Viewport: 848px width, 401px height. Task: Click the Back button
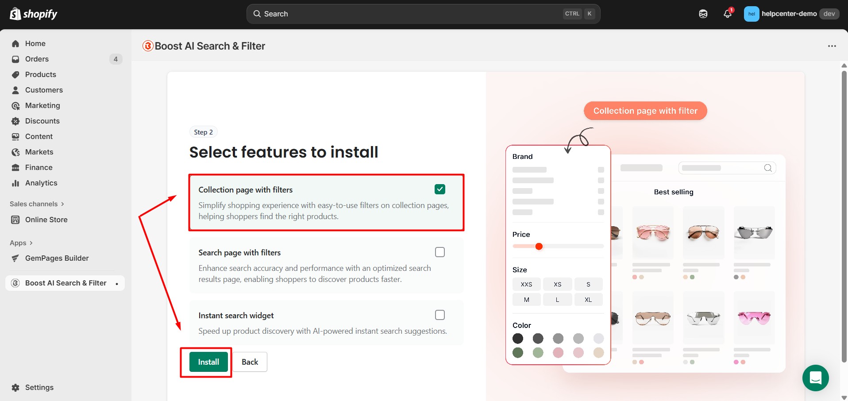pyautogui.click(x=250, y=362)
